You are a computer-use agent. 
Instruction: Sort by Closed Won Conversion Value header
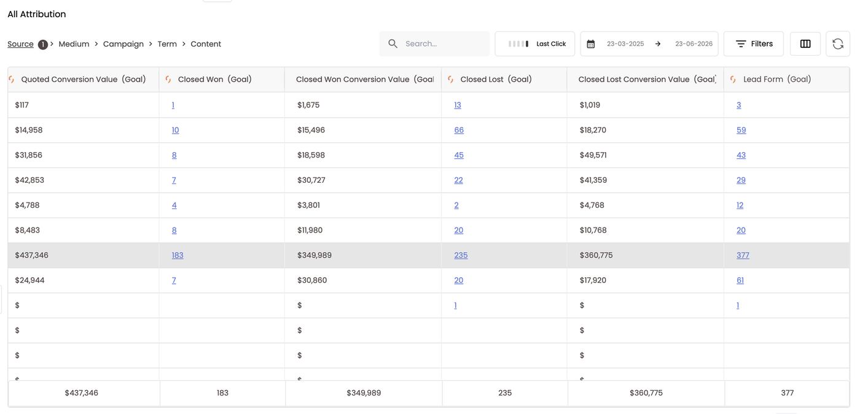(x=365, y=80)
